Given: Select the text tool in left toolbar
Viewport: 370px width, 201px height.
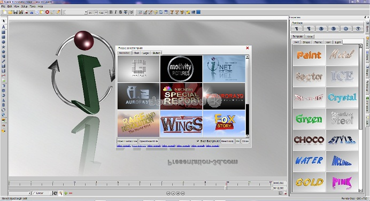Looking at the screenshot, I should [4, 27].
